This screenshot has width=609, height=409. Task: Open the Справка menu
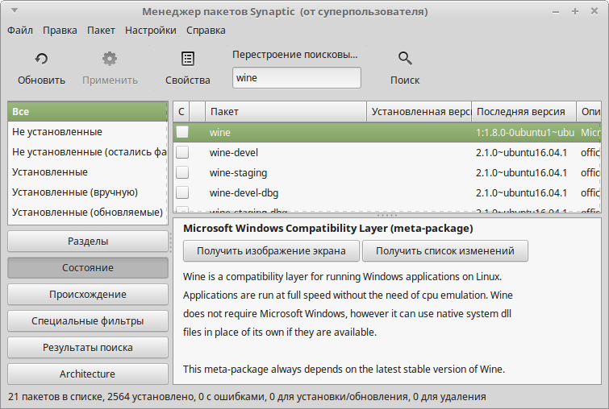(x=206, y=31)
